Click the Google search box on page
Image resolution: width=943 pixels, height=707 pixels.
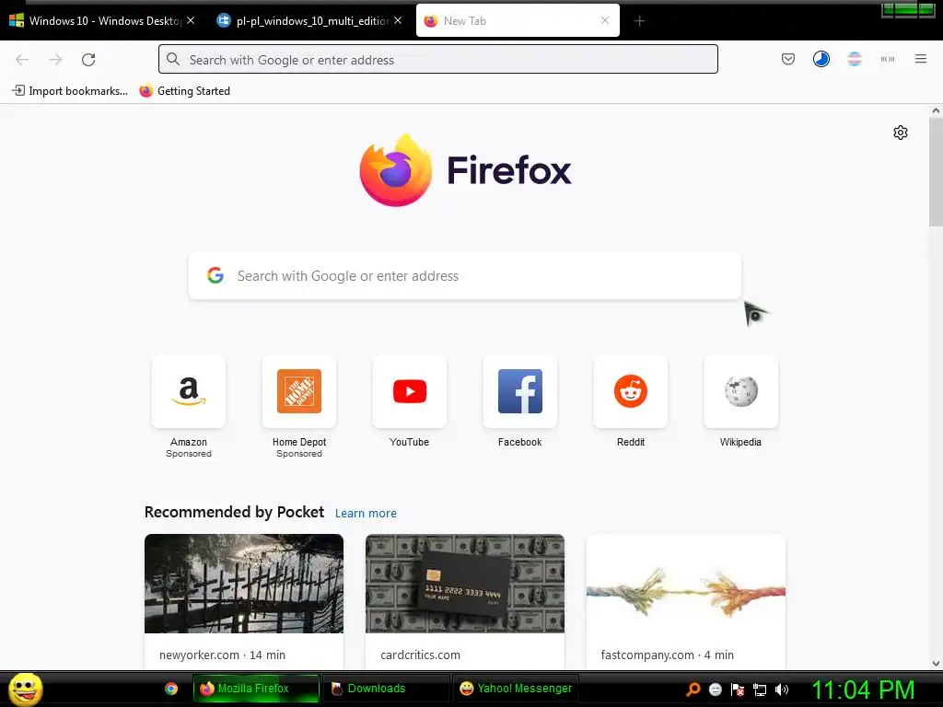[465, 276]
